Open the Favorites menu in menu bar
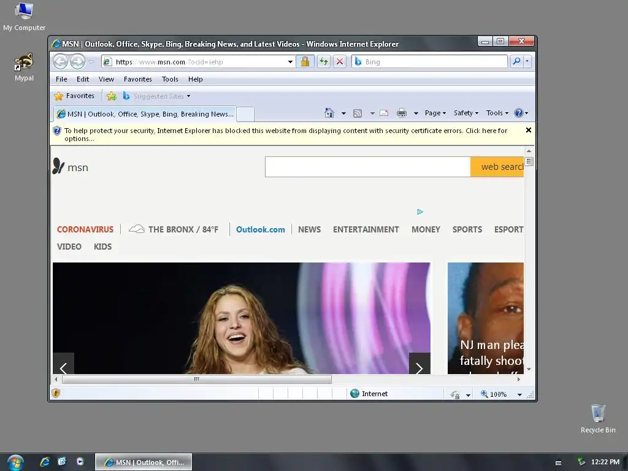Image resolution: width=628 pixels, height=471 pixels. click(x=138, y=79)
